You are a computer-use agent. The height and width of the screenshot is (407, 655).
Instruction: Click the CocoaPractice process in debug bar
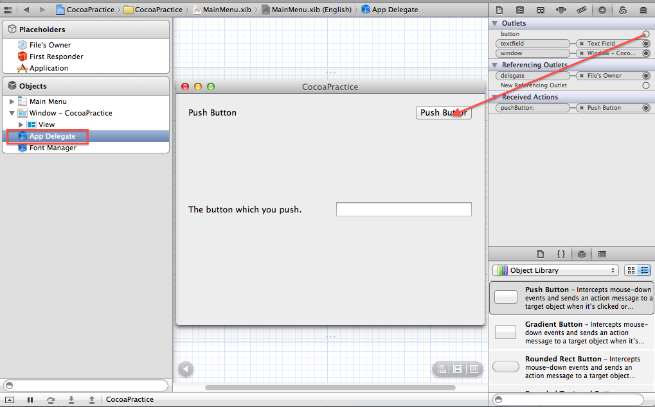coord(129,399)
